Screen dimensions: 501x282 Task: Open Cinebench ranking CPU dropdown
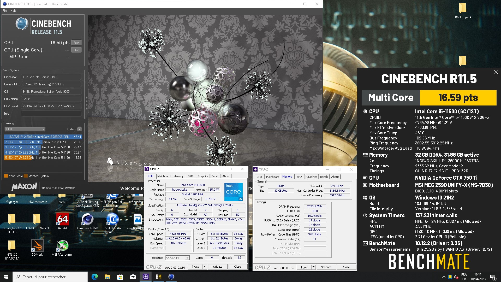(x=25, y=129)
